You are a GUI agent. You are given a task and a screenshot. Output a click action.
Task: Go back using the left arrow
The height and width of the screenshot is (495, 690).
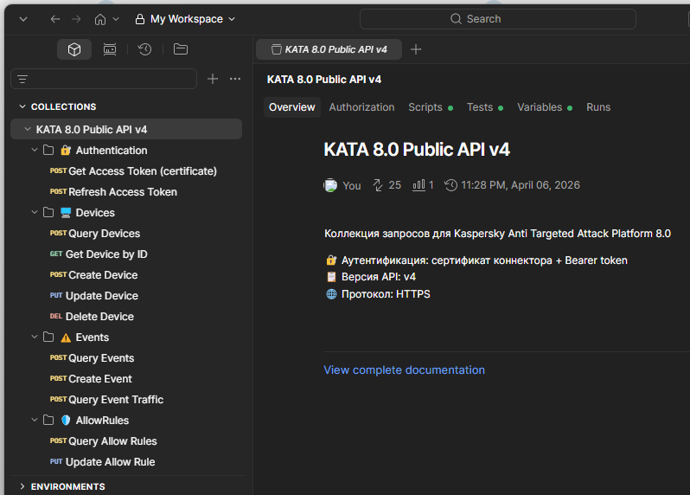55,19
